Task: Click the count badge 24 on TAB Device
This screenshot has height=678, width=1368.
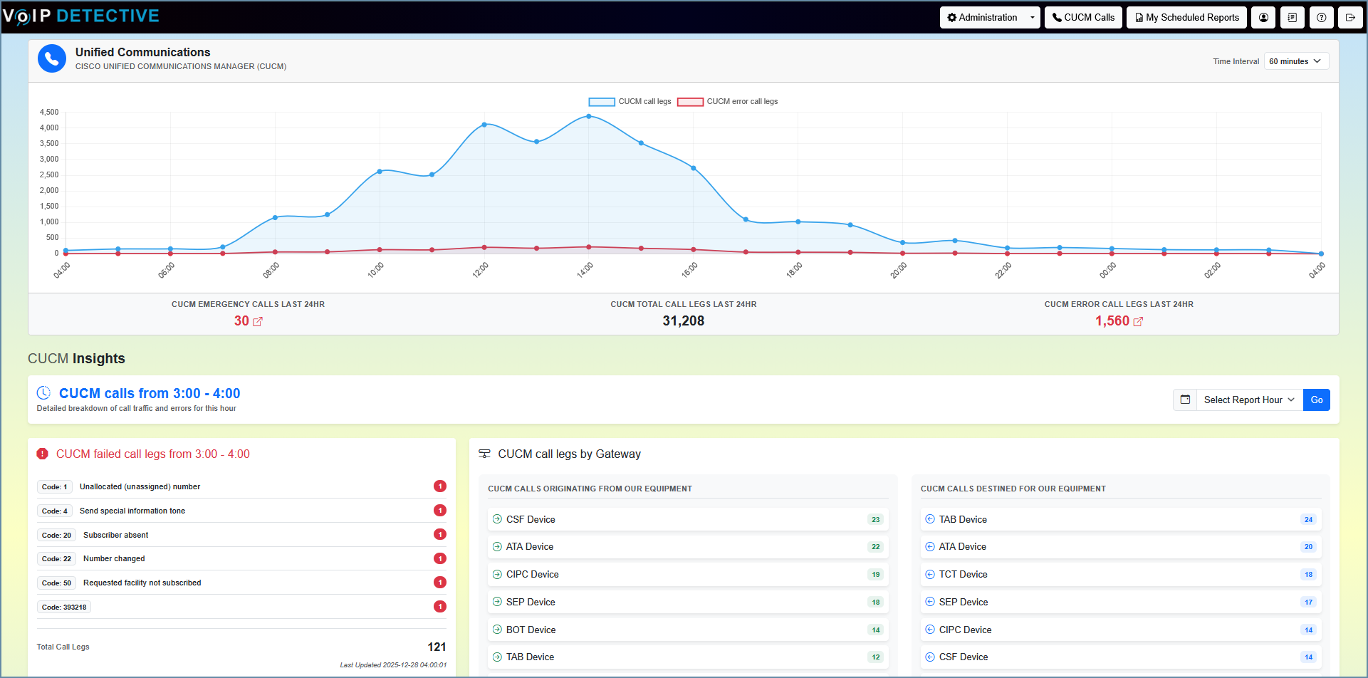Action: (x=1308, y=519)
